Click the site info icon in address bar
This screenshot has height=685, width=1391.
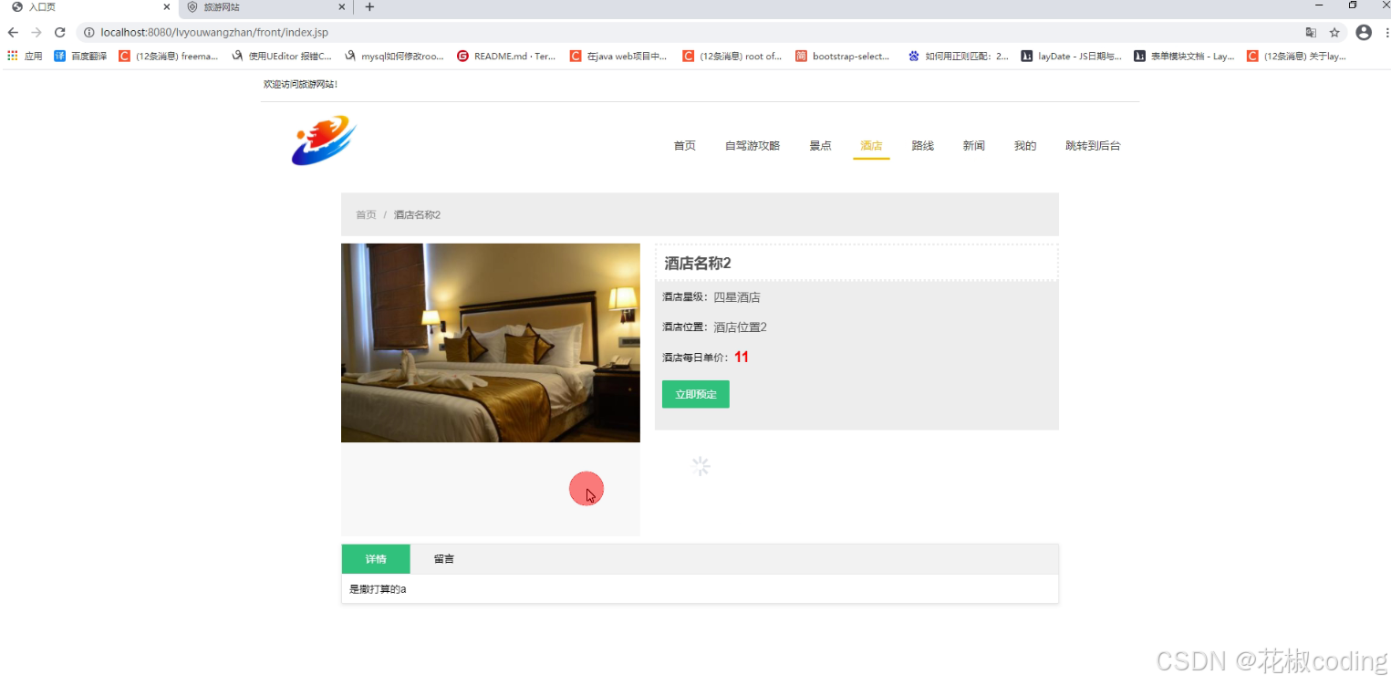89,32
